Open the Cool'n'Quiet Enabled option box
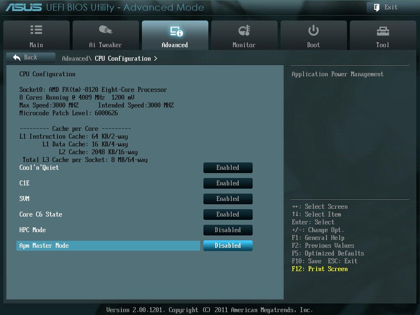This screenshot has height=315, width=420. 228,168
